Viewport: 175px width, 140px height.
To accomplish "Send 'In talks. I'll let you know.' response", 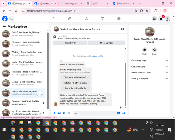I will pos(75,83).
